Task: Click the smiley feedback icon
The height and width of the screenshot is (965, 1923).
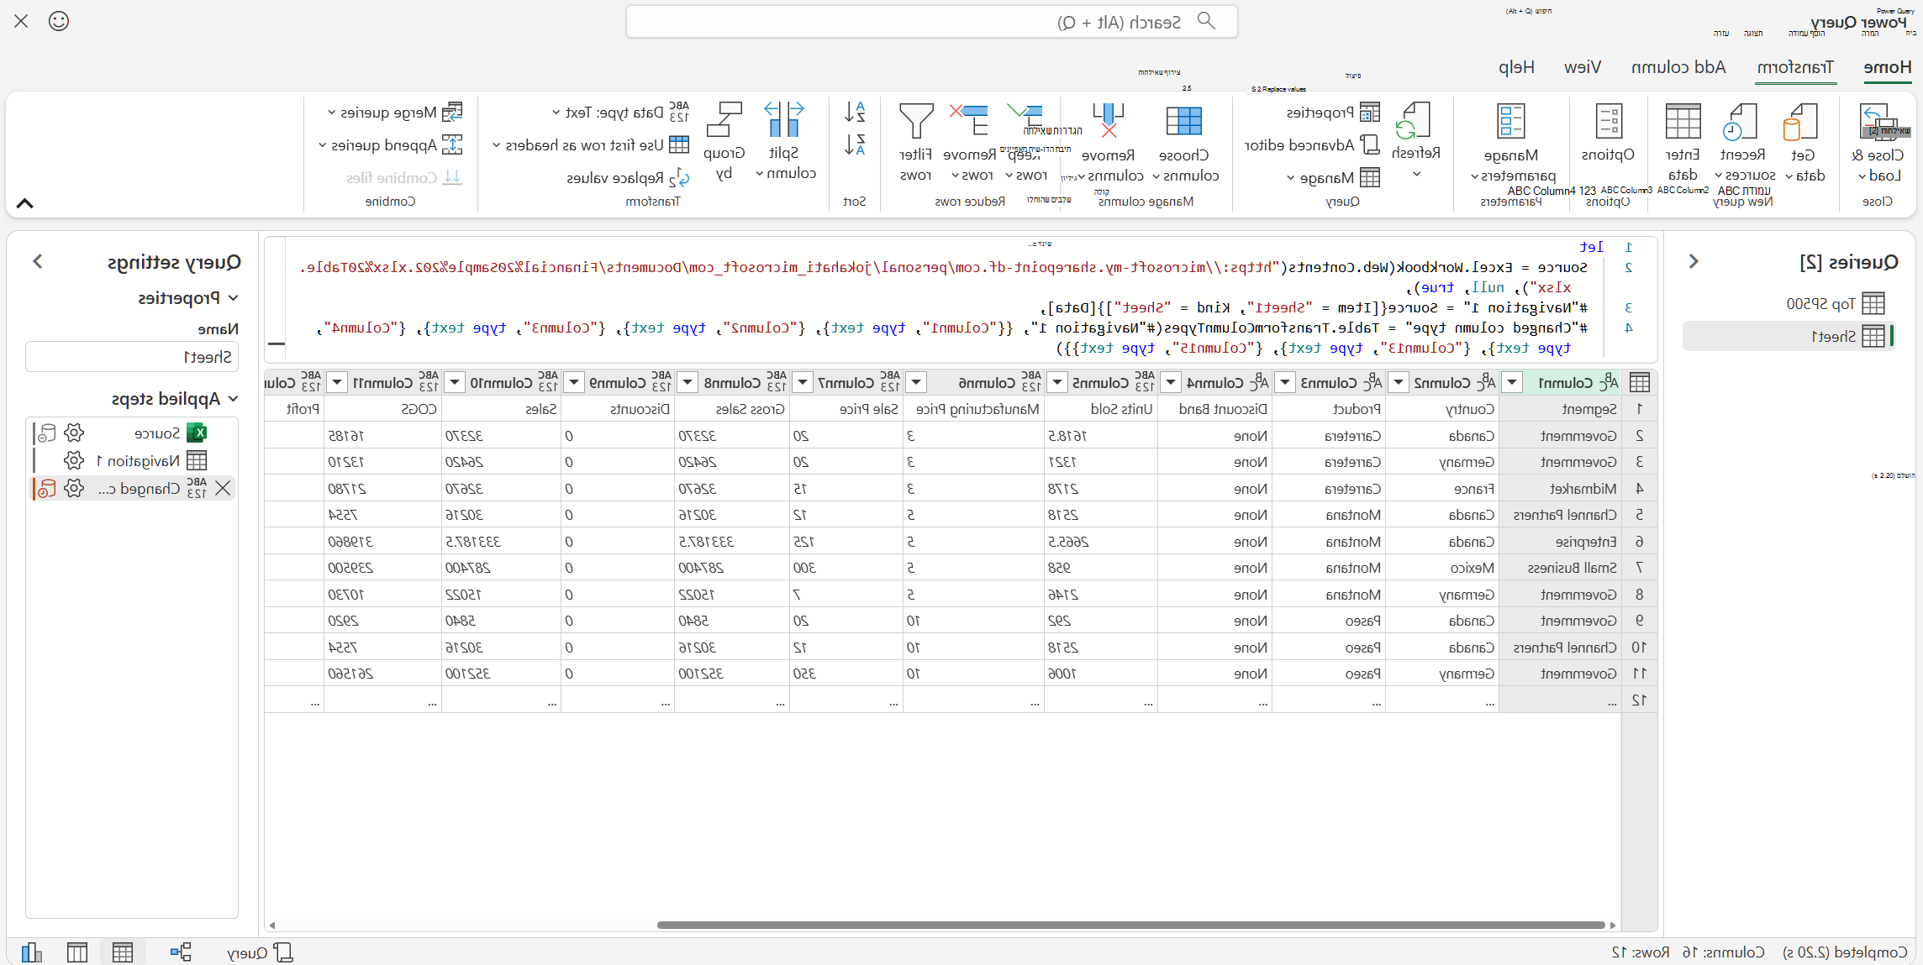Action: [59, 21]
